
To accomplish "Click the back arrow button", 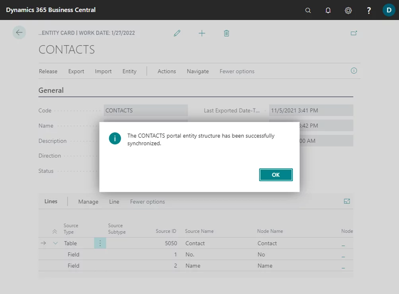I will pyautogui.click(x=19, y=33).
